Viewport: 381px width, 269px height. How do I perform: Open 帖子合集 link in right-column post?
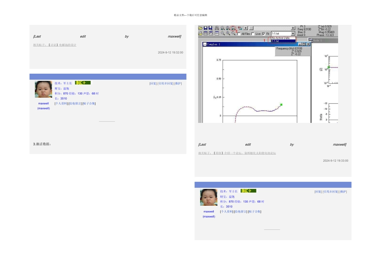pyautogui.click(x=255, y=211)
